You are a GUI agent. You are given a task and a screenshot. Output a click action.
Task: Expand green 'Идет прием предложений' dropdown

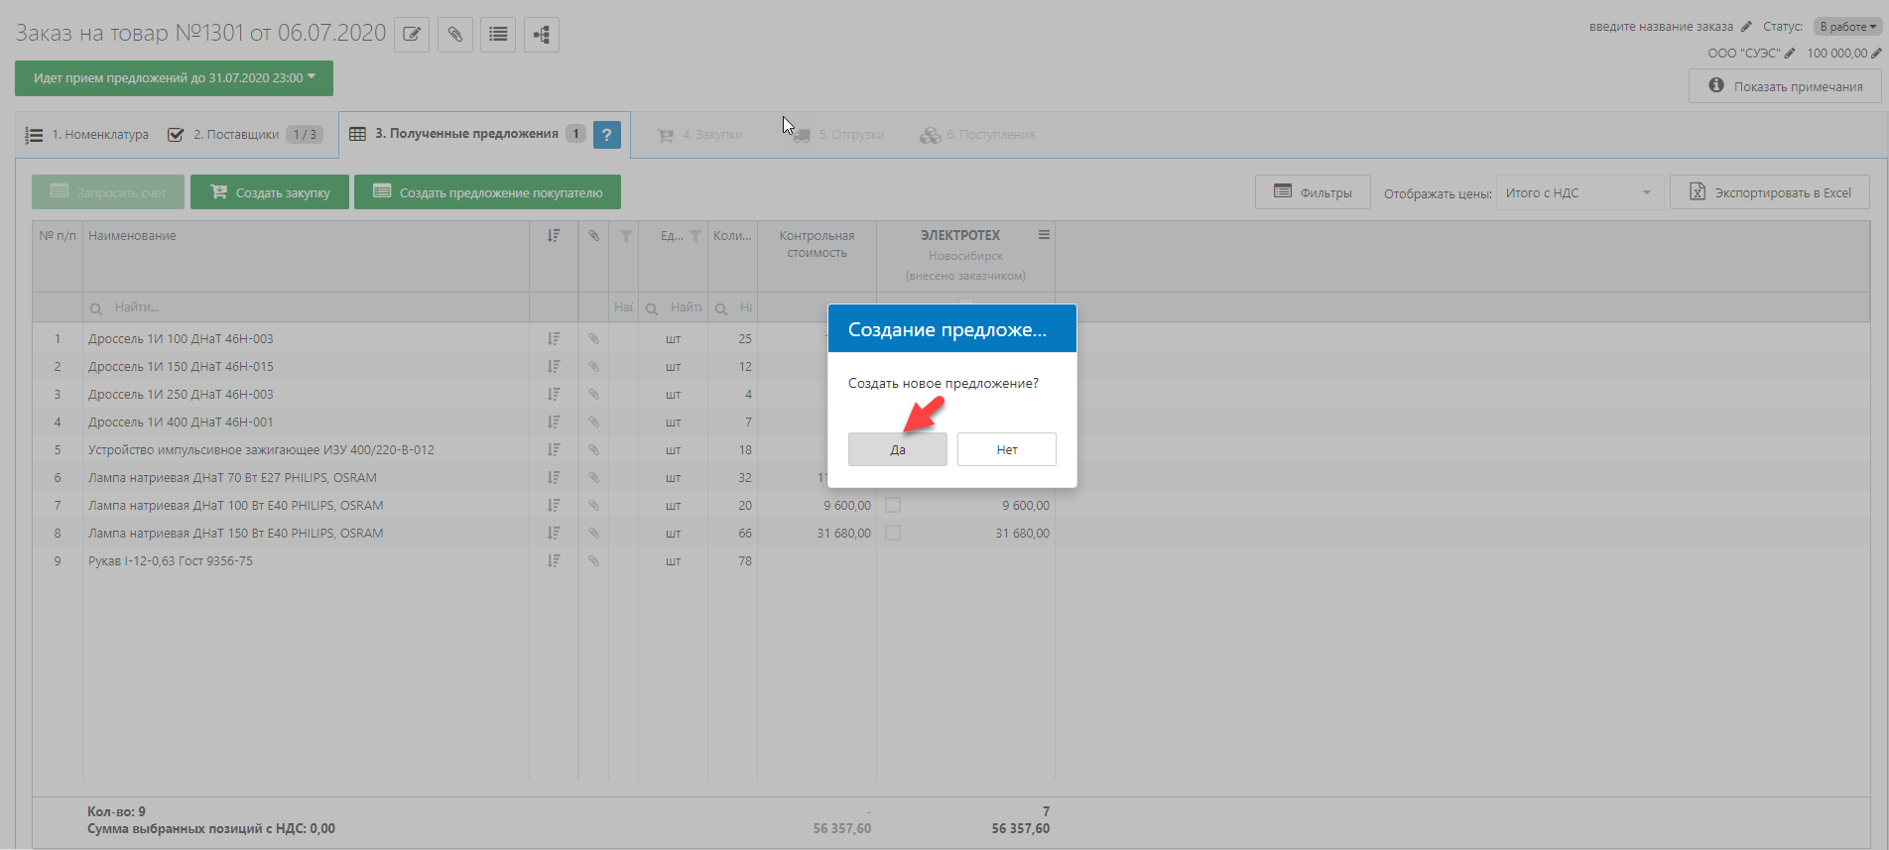click(x=174, y=78)
